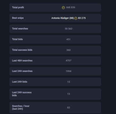The height and width of the screenshot is (114, 116).
Task: Click the 1994 searches value
Action: [x=68, y=71]
